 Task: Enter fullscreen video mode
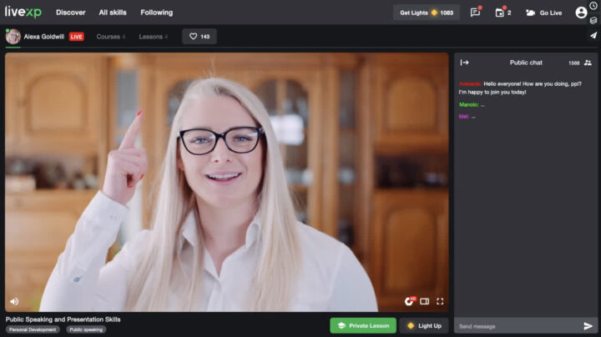(440, 301)
